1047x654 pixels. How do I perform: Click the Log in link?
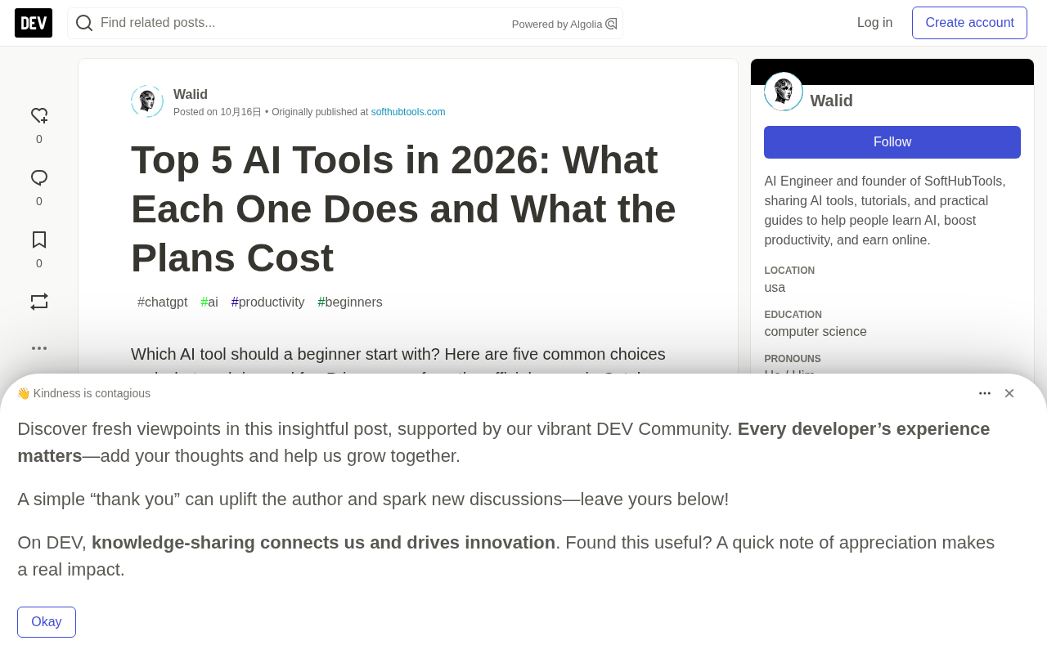tap(874, 23)
